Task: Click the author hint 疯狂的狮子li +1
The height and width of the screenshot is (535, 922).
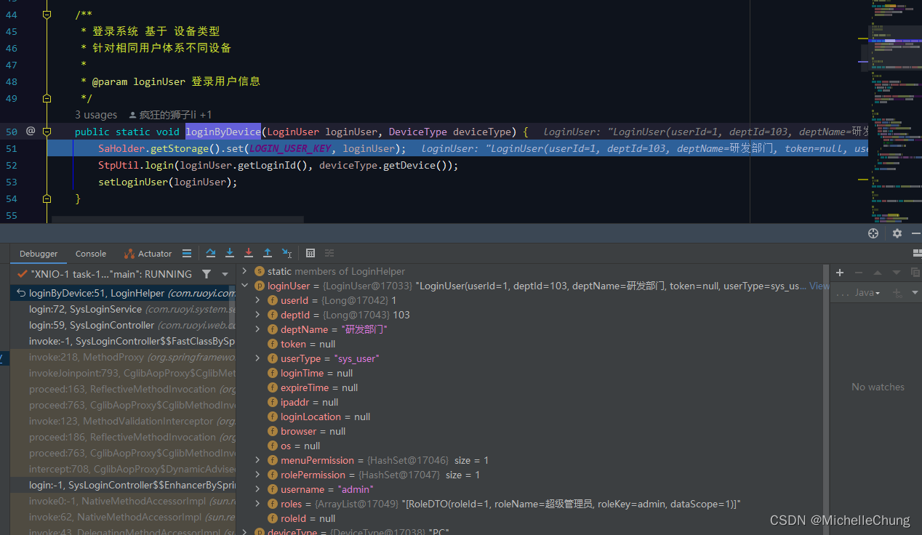Action: coord(170,115)
